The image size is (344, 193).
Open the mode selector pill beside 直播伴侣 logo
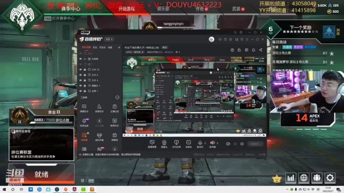tap(109, 39)
